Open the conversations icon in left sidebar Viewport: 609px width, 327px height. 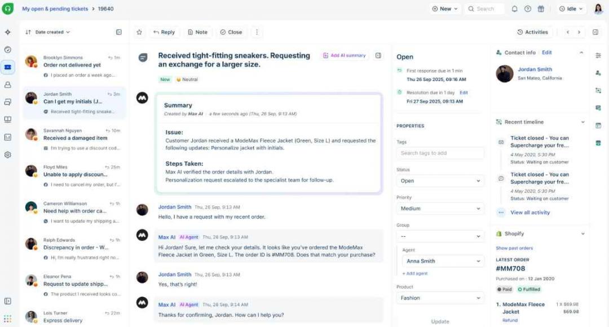pos(8,102)
